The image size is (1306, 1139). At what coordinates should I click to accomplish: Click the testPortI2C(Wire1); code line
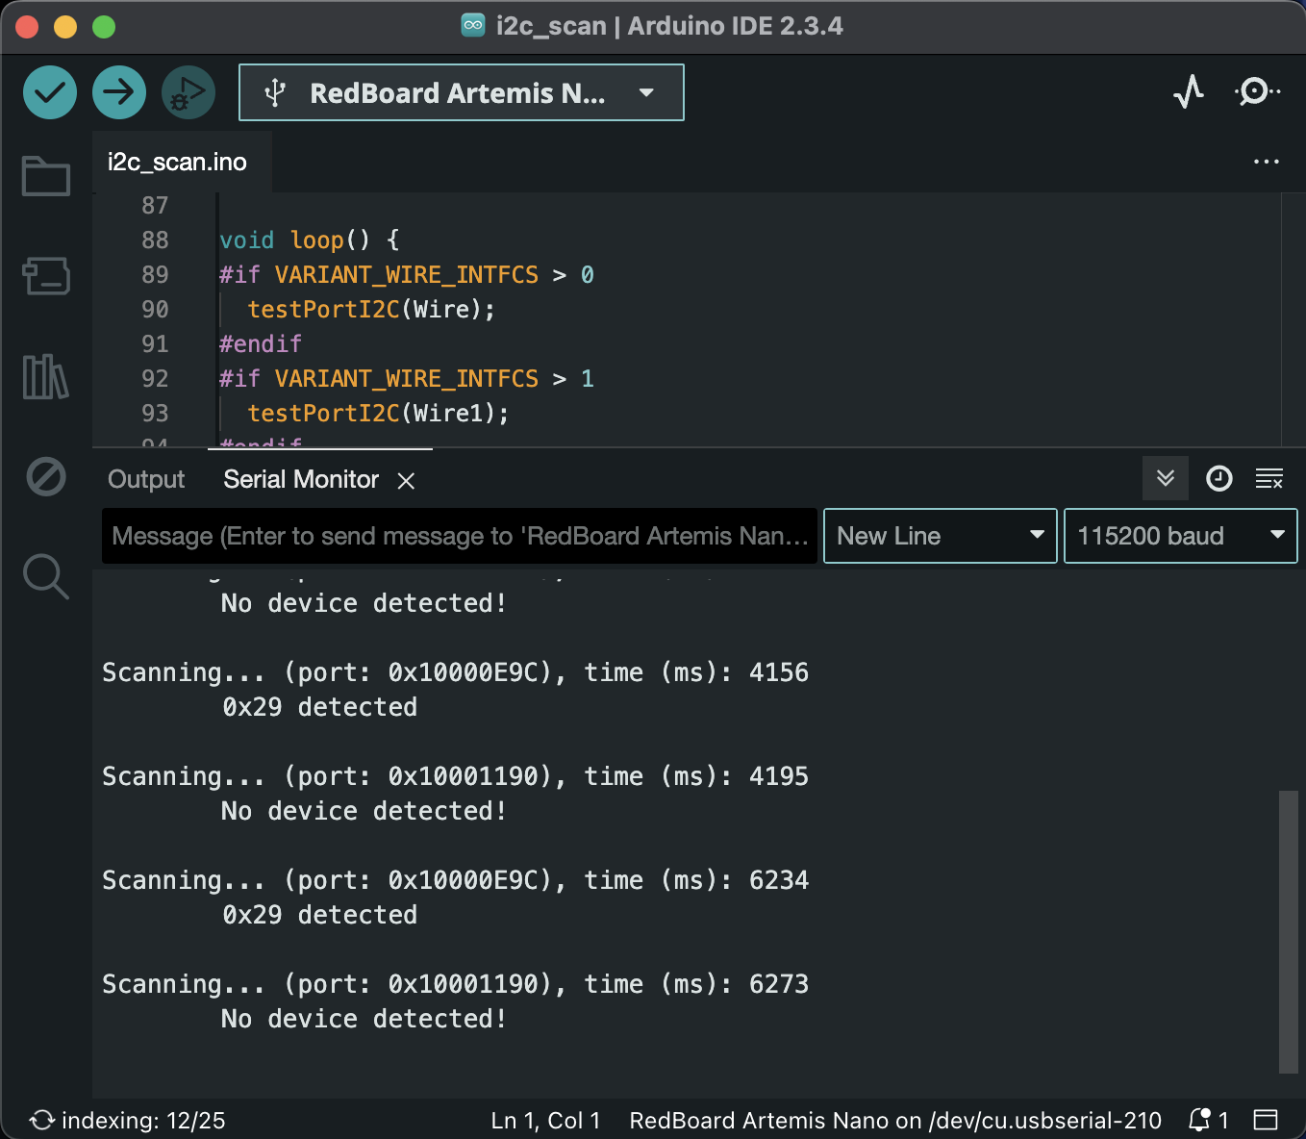[378, 413]
